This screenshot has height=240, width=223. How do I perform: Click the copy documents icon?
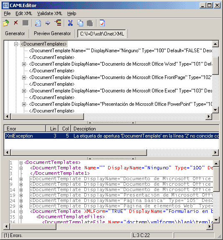point(80,23)
